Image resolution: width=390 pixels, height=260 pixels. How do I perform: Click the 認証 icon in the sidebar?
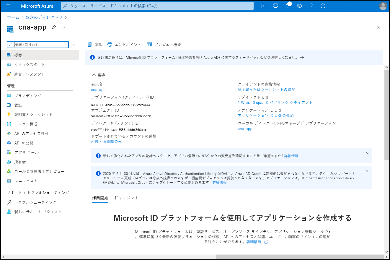pyautogui.click(x=9, y=105)
